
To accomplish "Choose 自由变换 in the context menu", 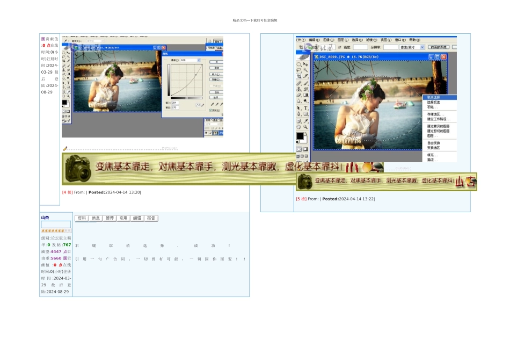I will pyautogui.click(x=440, y=143).
